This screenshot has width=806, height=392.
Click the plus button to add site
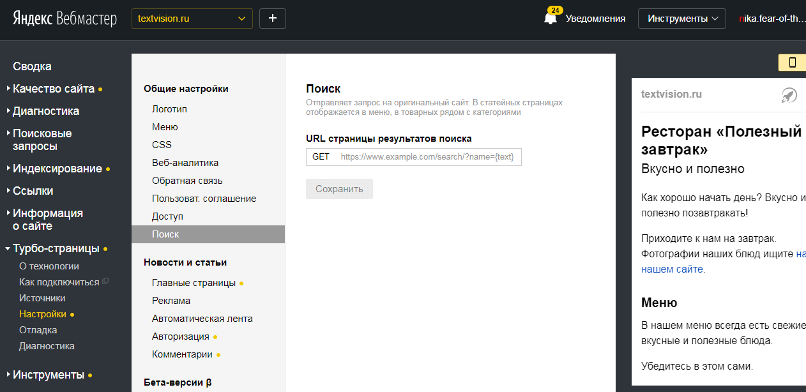(x=273, y=19)
